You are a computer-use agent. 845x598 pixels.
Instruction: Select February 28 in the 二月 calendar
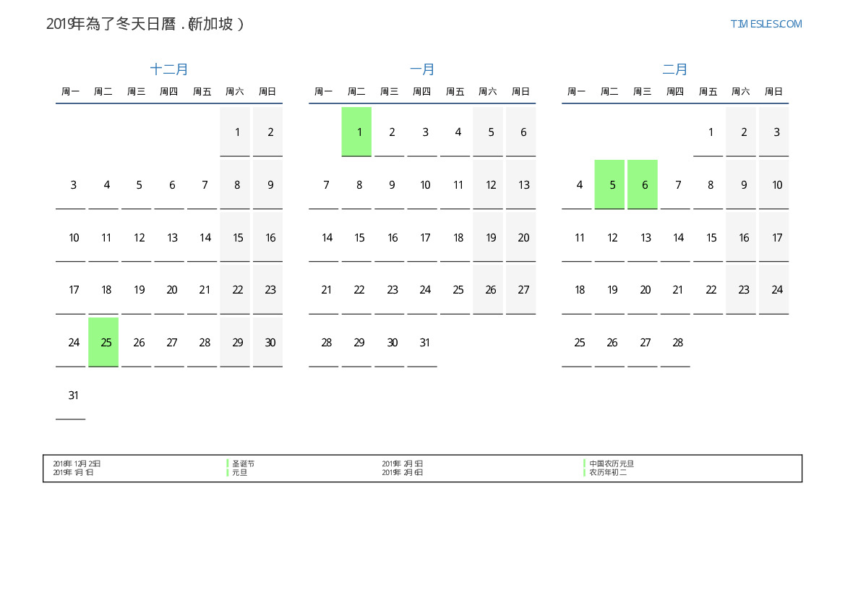click(x=677, y=342)
